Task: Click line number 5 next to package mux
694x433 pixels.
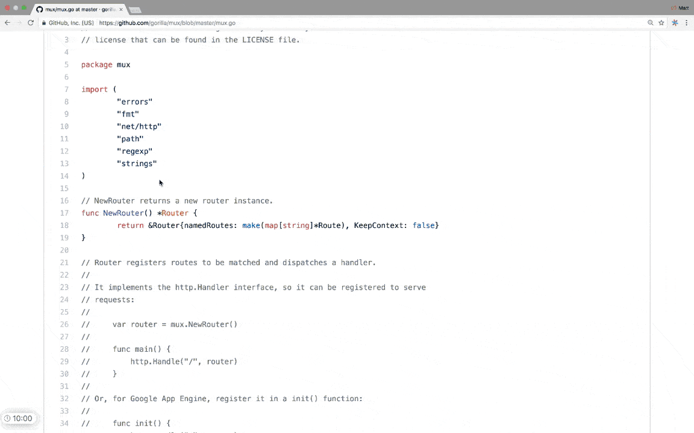Action: 66,64
